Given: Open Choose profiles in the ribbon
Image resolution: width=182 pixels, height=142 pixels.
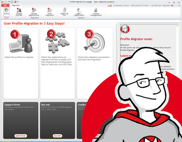Looking at the screenshot, I should 19,12.
